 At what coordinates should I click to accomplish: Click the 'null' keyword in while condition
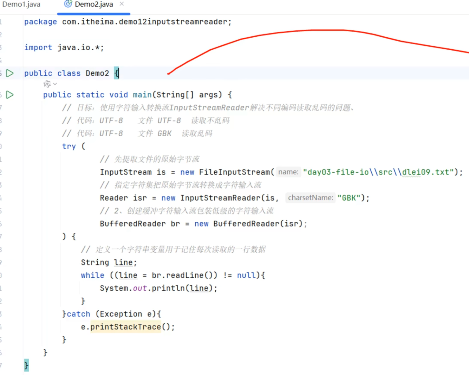point(246,275)
